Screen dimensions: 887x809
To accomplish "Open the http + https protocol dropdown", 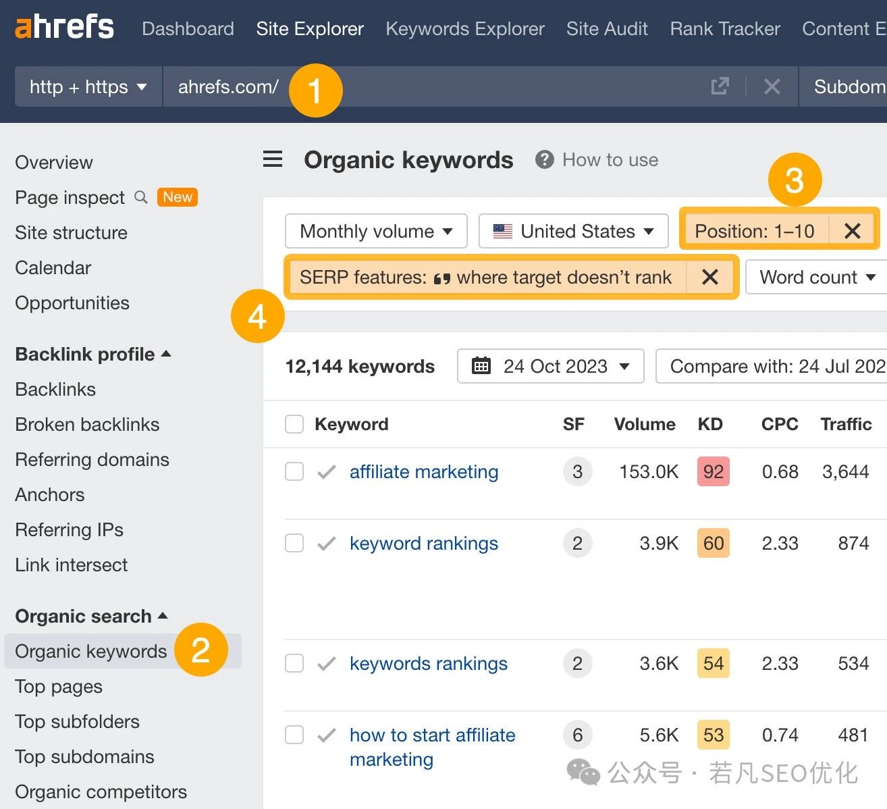I will pyautogui.click(x=88, y=86).
